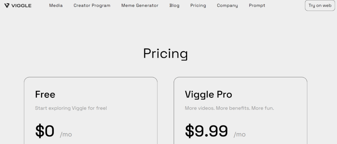Click the $9.99 price amount
Image resolution: width=337 pixels, height=144 pixels.
pyautogui.click(x=206, y=131)
